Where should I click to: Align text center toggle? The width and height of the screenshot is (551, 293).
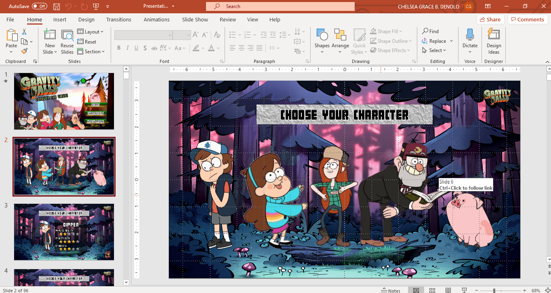(241, 48)
